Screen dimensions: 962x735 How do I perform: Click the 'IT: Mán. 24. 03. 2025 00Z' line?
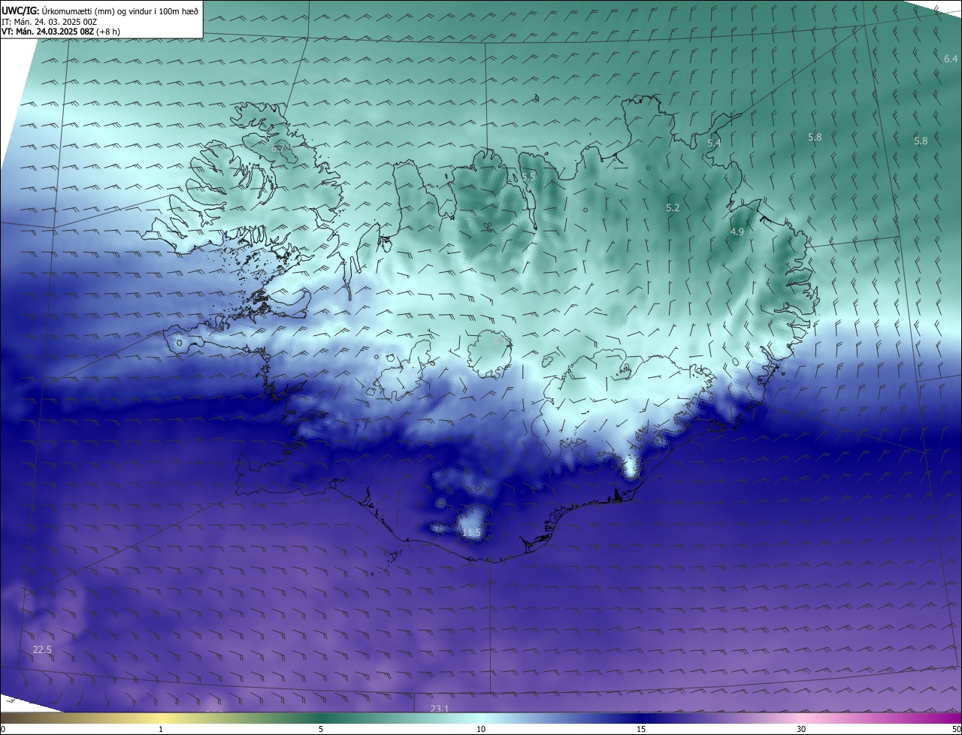[49, 22]
